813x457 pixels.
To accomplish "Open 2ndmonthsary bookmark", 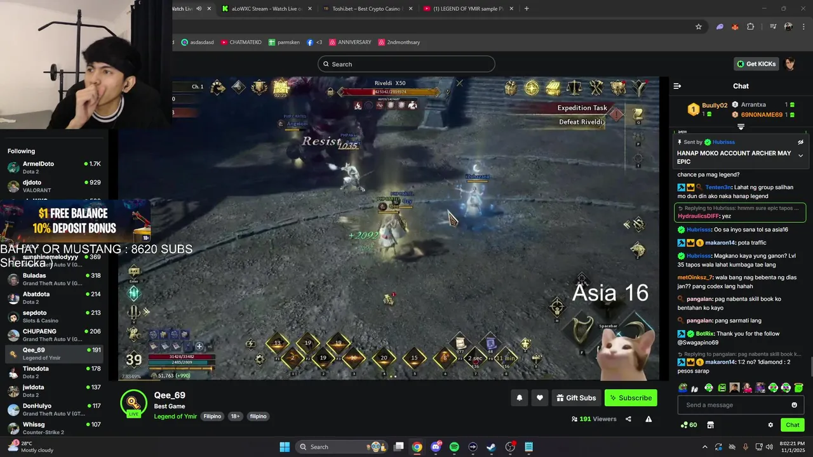I will [400, 43].
